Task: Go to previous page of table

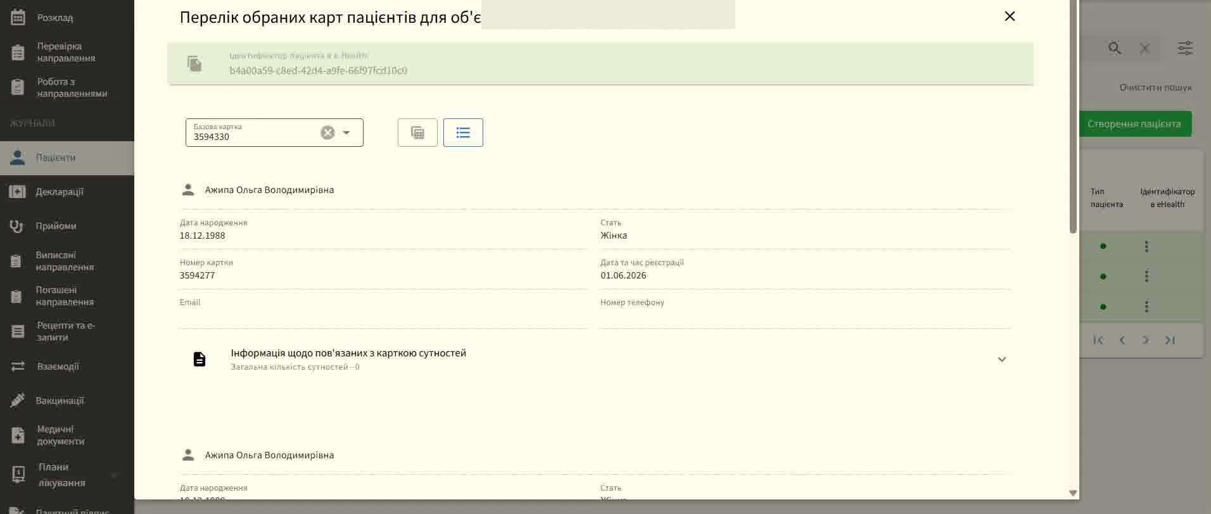Action: (1122, 341)
